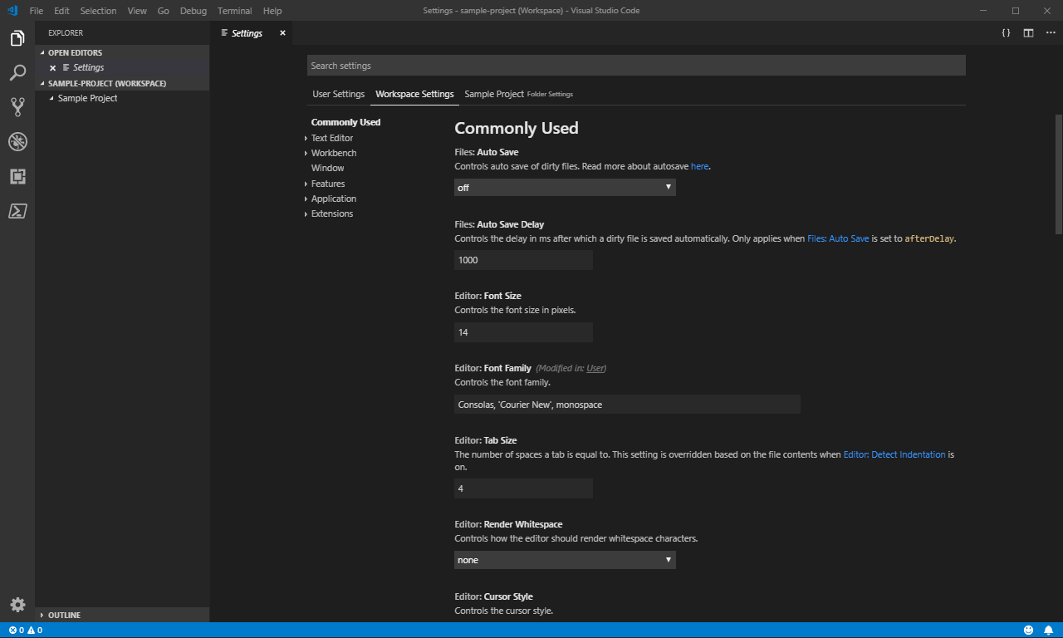Open the More Actions ellipsis menu
This screenshot has height=638, width=1063.
pyautogui.click(x=1051, y=33)
